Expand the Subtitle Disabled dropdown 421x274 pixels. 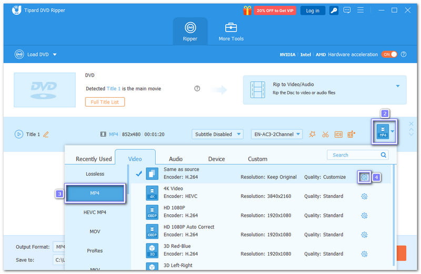(217, 134)
